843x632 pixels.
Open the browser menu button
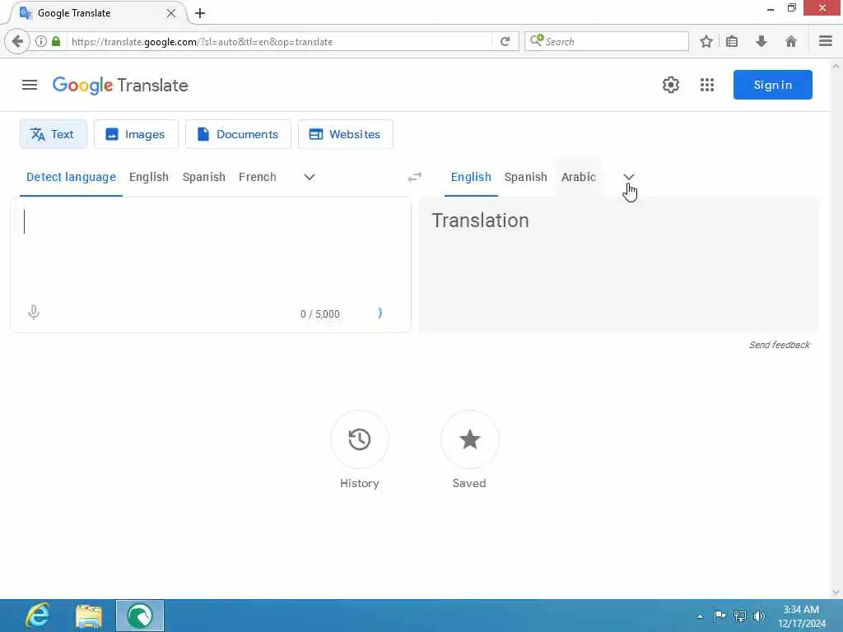(x=826, y=41)
